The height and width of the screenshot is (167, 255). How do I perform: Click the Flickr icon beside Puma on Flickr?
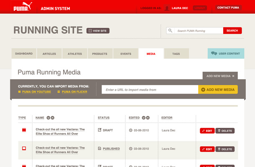pos(59,92)
